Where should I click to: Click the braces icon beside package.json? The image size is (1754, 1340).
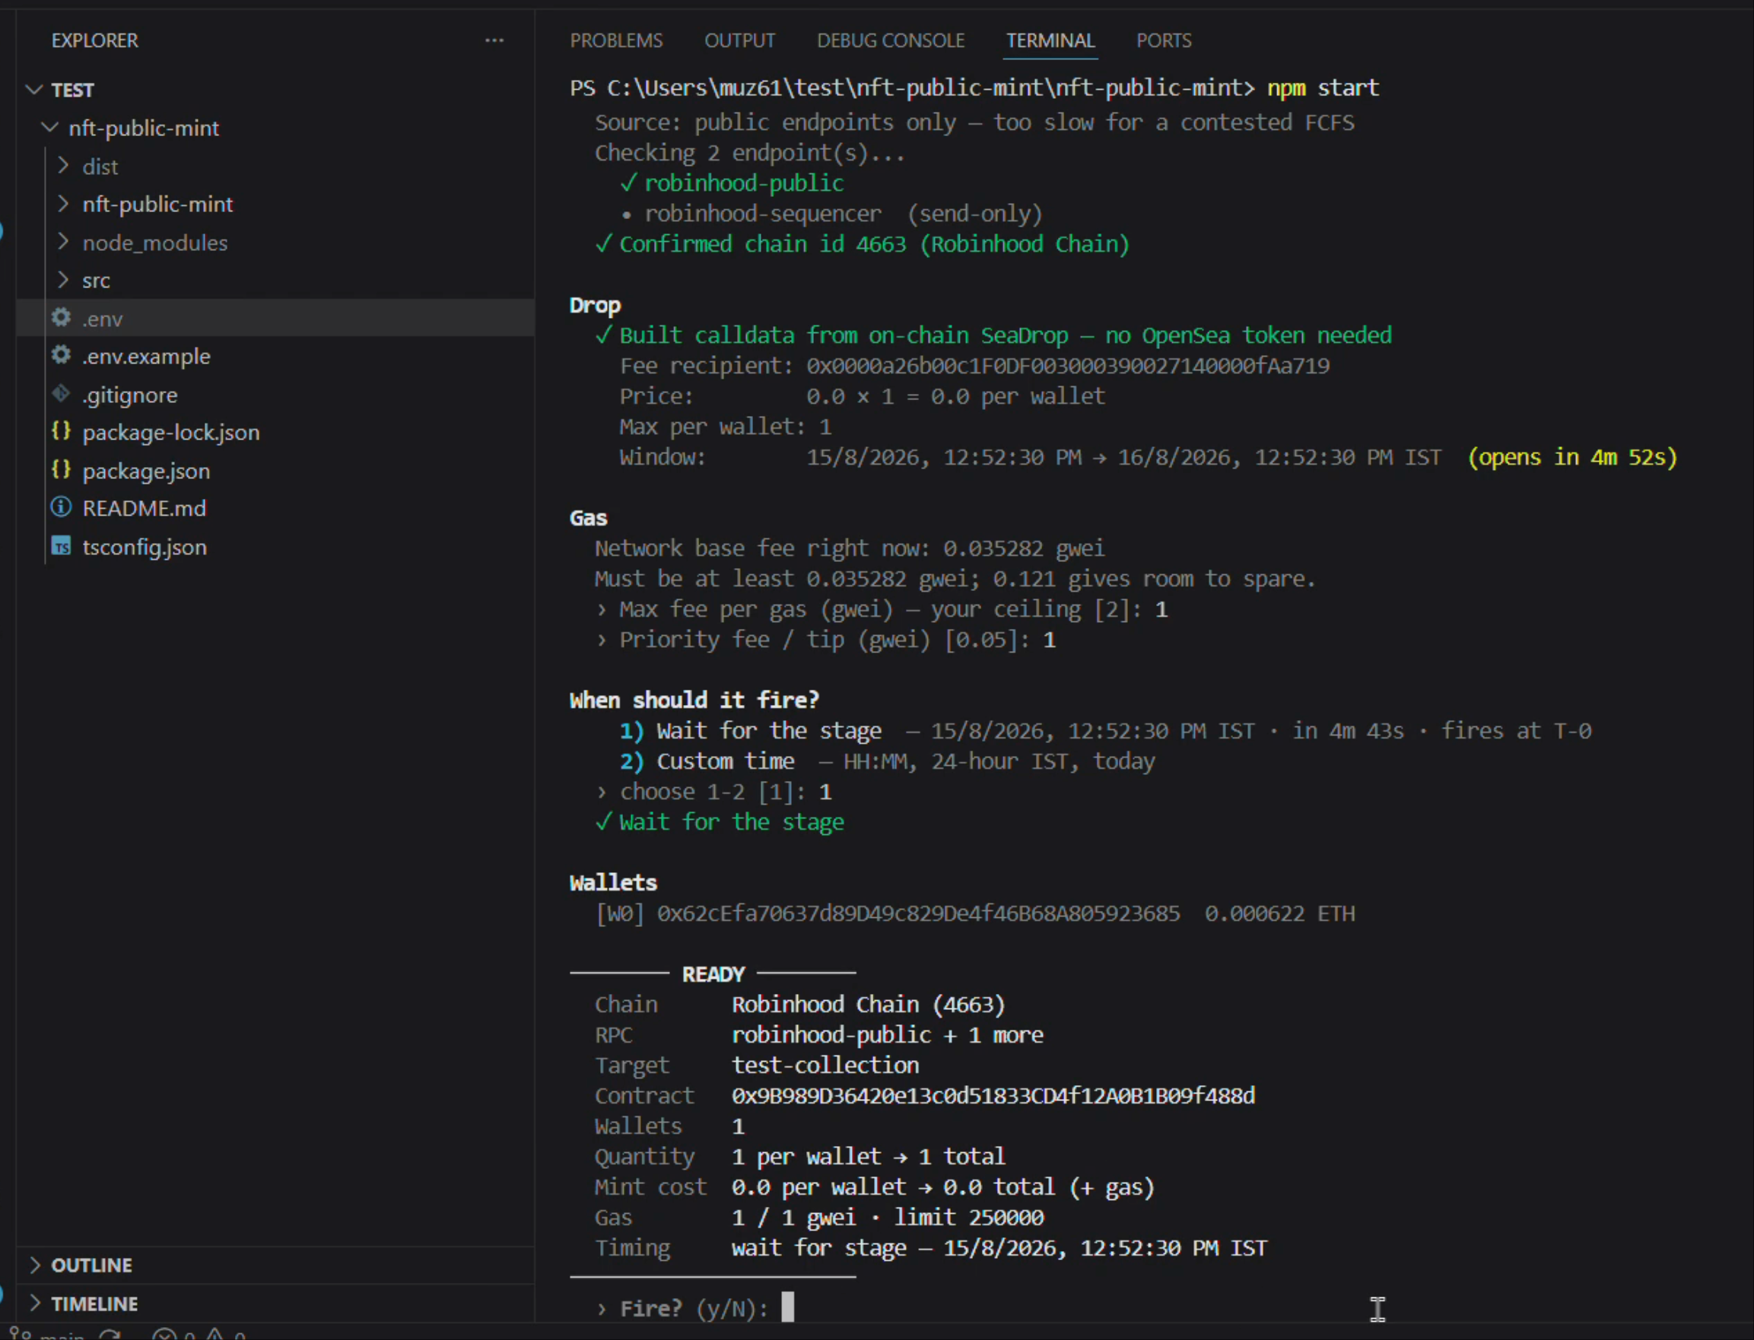[x=62, y=470]
